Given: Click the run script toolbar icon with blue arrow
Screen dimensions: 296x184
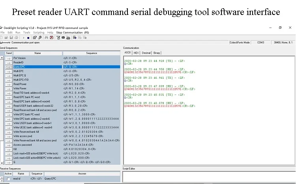Looking at the screenshot, I should click(75, 38).
